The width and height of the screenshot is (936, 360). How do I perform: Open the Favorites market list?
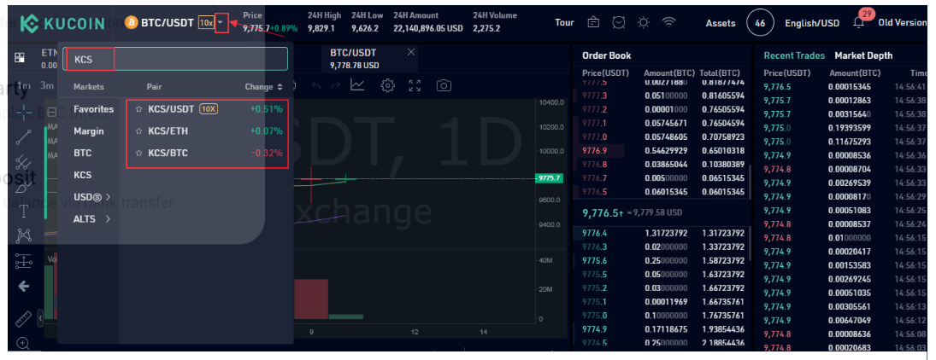(x=94, y=109)
